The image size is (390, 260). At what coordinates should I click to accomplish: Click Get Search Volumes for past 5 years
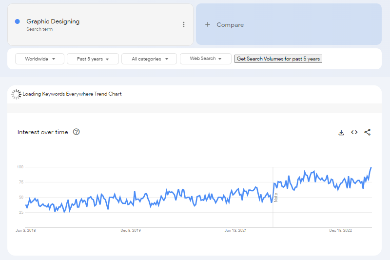(278, 59)
